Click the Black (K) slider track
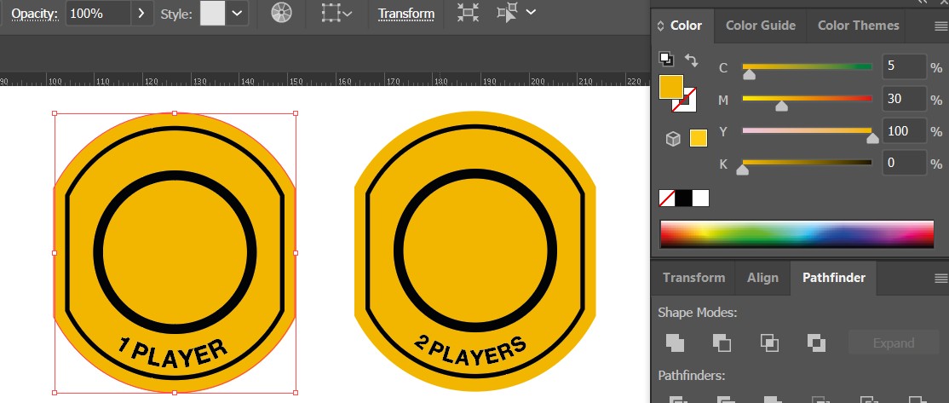The image size is (949, 403). pos(808,162)
